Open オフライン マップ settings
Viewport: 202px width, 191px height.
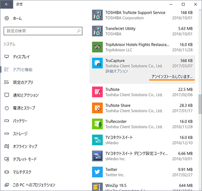click(25, 146)
